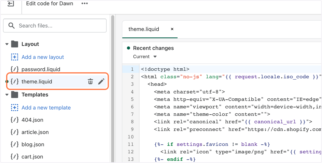Click the meta charset line 4
Viewport: 322px width, 163px height.
point(189,92)
